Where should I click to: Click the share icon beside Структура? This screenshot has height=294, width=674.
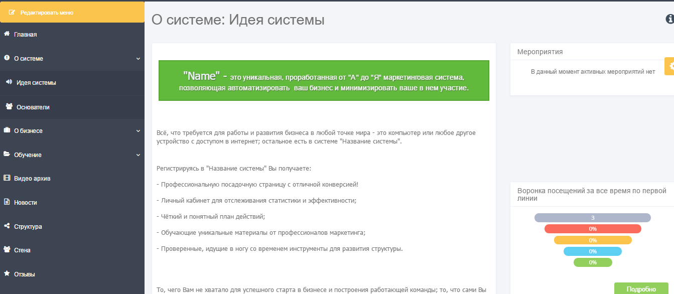point(7,226)
